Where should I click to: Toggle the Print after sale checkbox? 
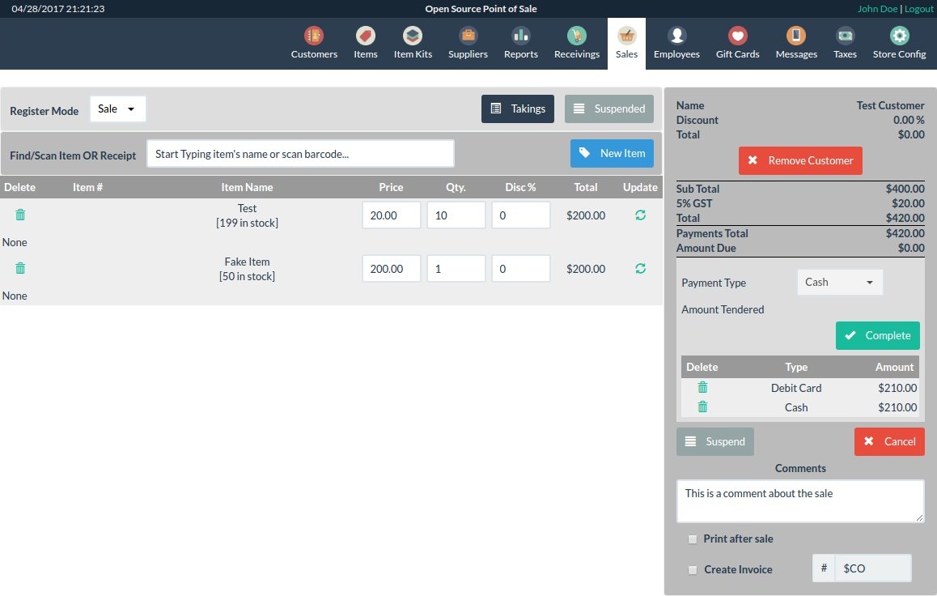pos(692,539)
